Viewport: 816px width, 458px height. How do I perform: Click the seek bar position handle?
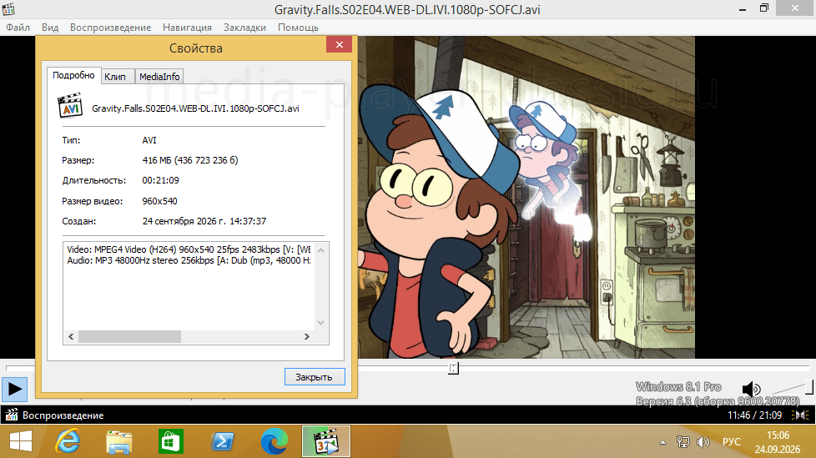(453, 368)
